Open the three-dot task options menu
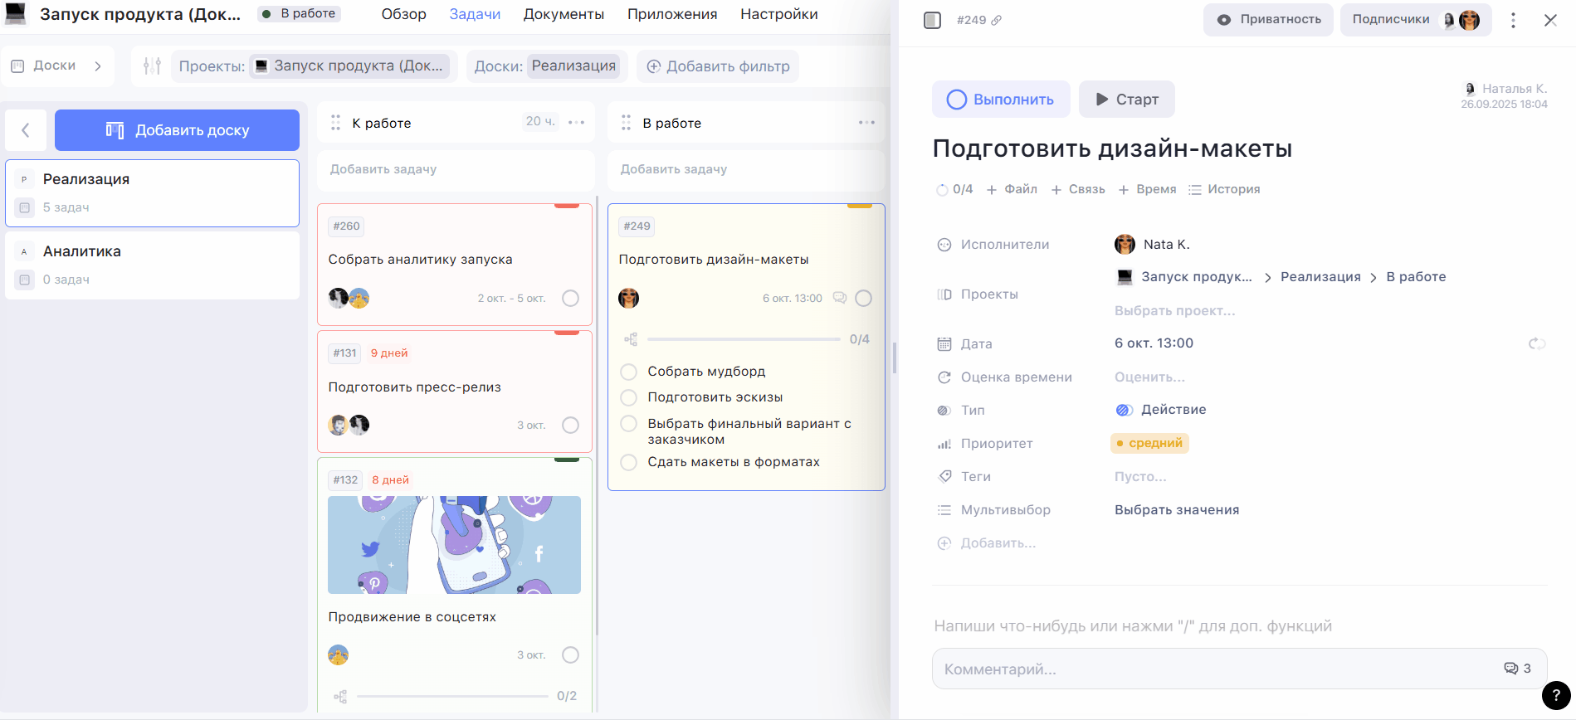1576x720 pixels. (1513, 20)
